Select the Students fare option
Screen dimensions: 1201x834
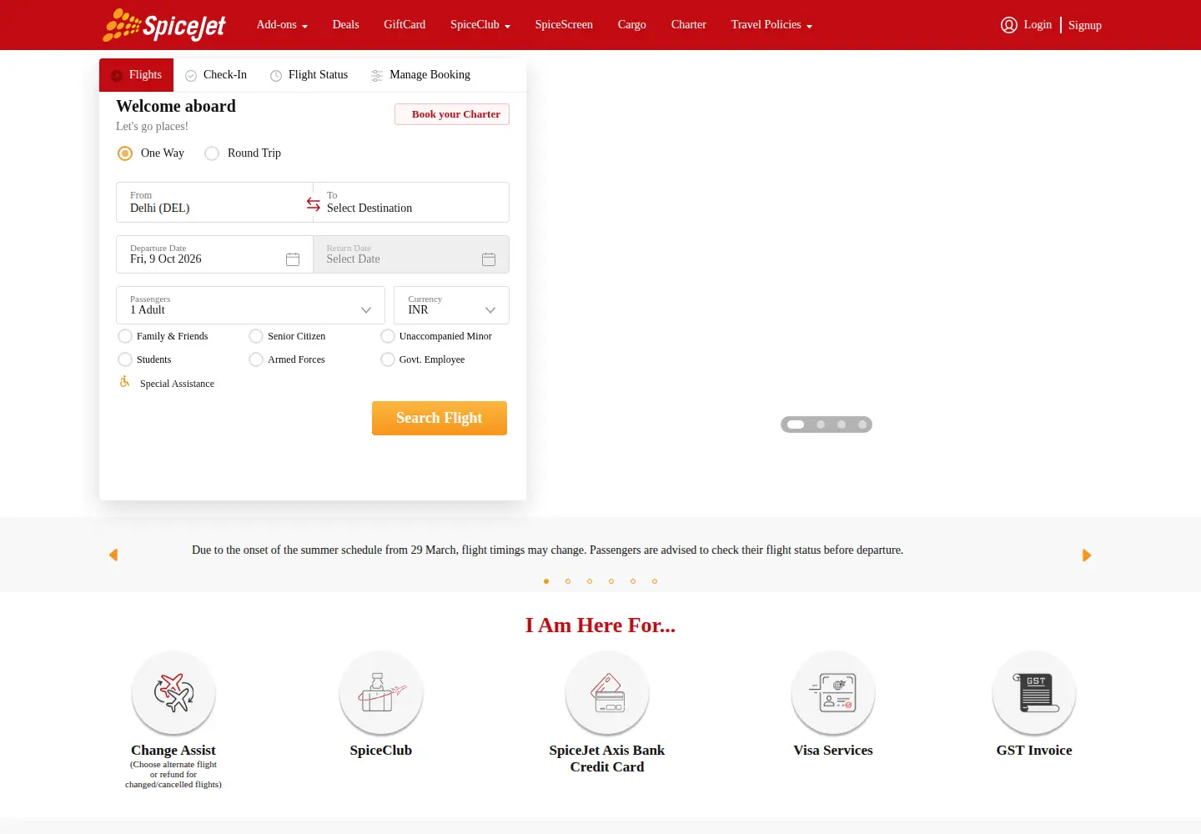tap(125, 359)
